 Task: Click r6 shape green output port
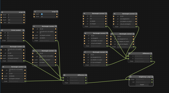click(x=136, y=27)
